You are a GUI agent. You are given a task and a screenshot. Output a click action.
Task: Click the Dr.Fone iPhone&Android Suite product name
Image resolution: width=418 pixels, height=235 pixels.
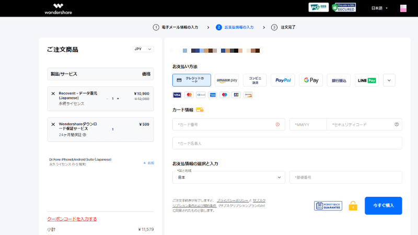(x=80, y=159)
